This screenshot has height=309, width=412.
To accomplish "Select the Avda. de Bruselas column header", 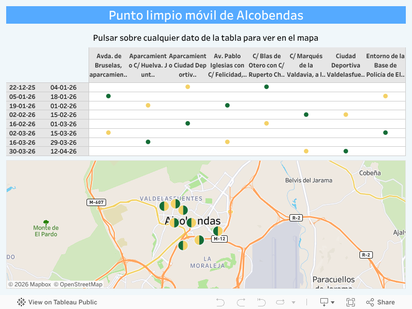I will point(108,65).
